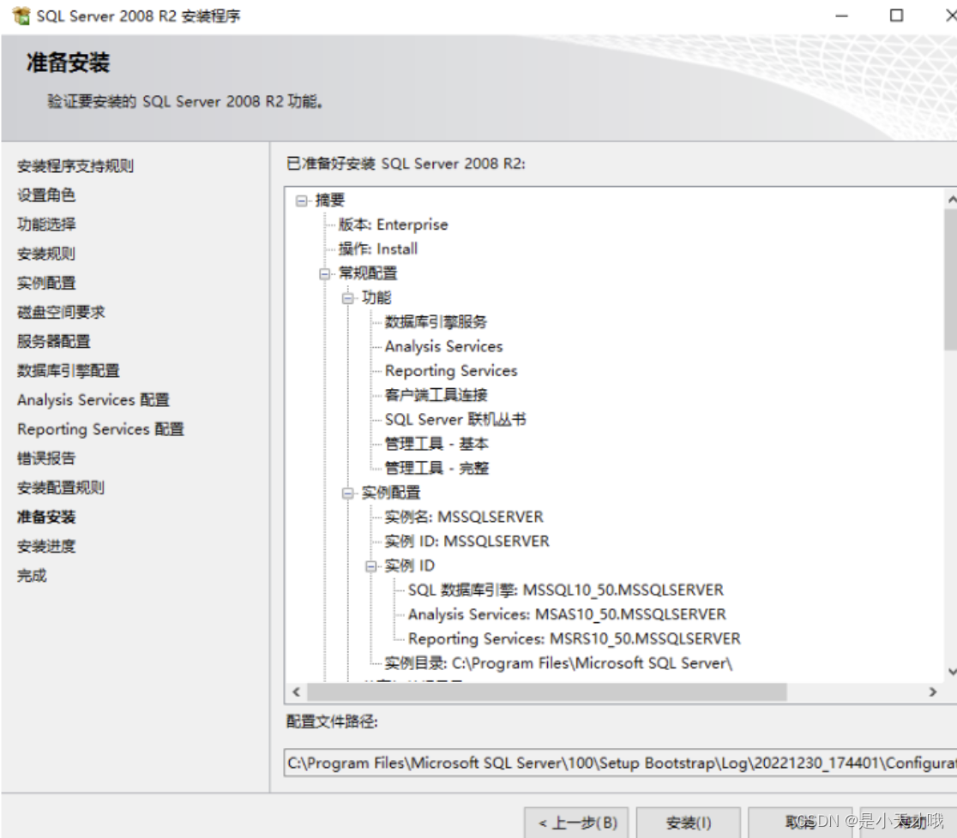
Task: Click the SQL Server setup icon in title bar
Action: (19, 15)
